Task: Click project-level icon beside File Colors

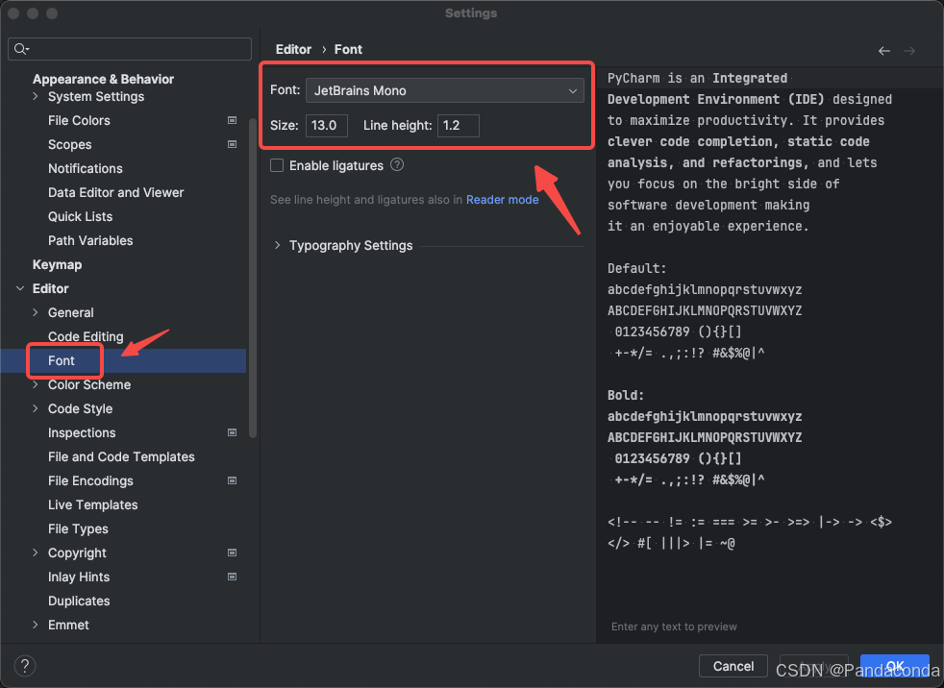Action: [x=232, y=120]
